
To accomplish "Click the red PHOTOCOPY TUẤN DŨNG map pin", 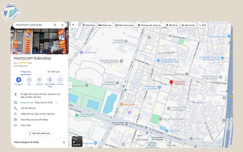I will click(x=171, y=82).
